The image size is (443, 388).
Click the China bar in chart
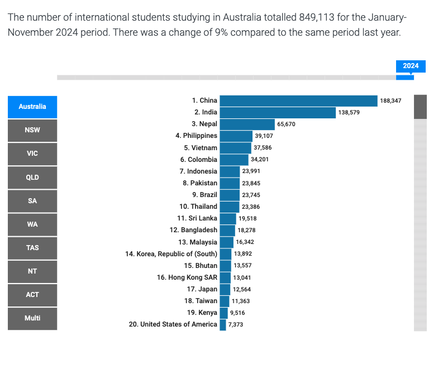[x=298, y=100]
